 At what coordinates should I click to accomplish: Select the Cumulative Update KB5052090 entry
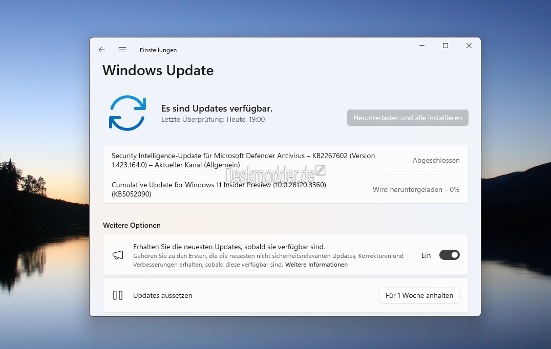coord(285,189)
